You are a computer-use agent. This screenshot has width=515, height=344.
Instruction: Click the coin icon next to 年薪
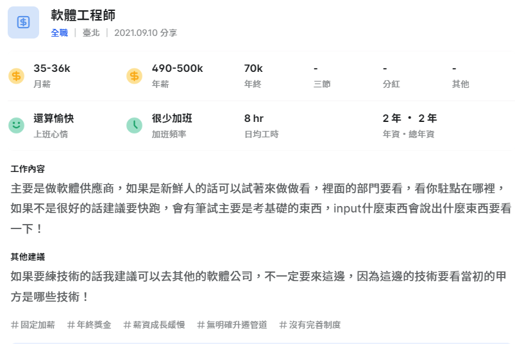(x=134, y=76)
